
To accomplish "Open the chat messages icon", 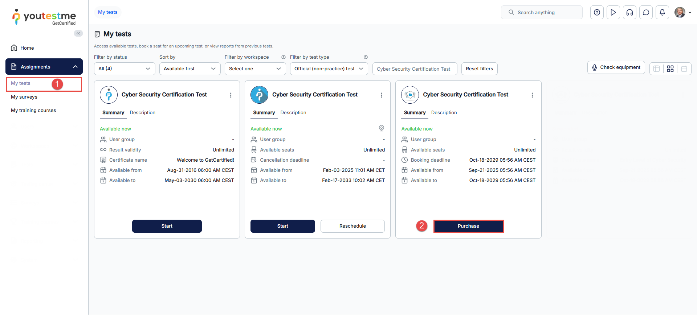I will click(646, 12).
